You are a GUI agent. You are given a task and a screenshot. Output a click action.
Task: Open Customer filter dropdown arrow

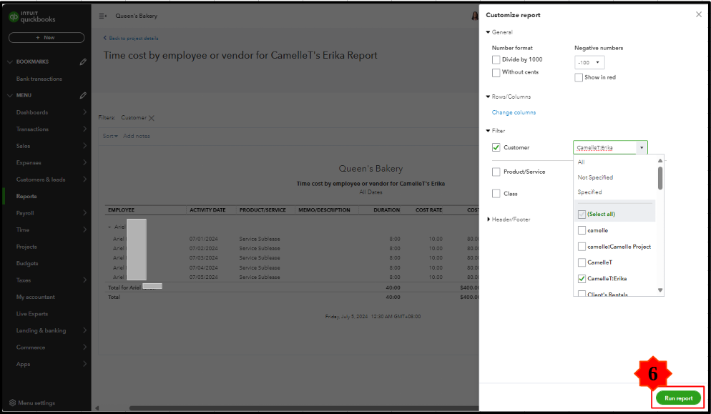(642, 148)
